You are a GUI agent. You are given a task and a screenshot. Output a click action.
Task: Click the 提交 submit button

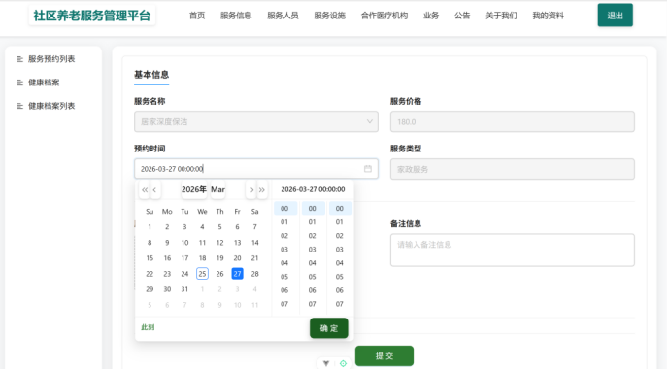point(384,355)
